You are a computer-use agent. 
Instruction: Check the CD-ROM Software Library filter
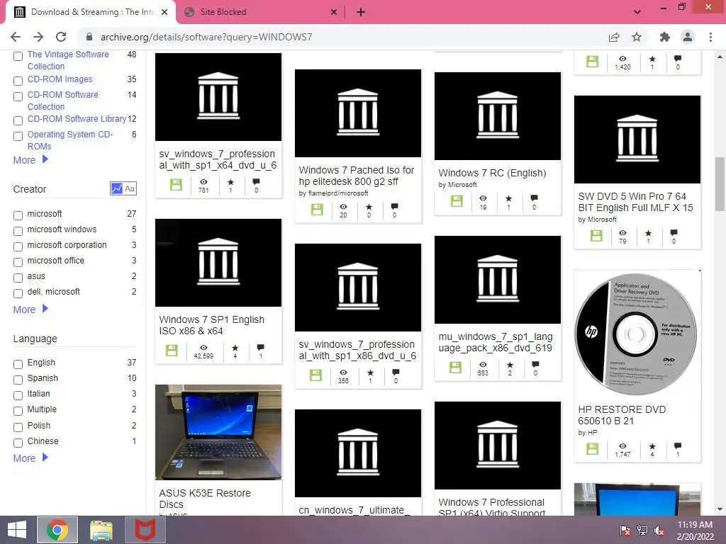[x=18, y=120]
